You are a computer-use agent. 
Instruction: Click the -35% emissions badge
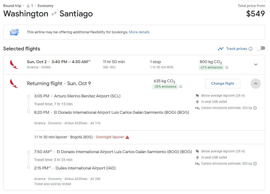click(165, 87)
